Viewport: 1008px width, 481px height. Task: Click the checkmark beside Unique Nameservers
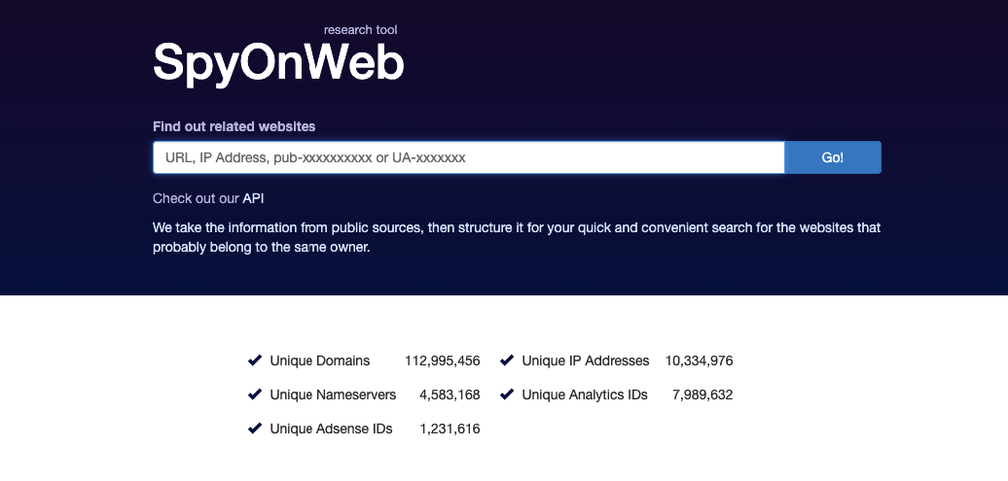255,395
